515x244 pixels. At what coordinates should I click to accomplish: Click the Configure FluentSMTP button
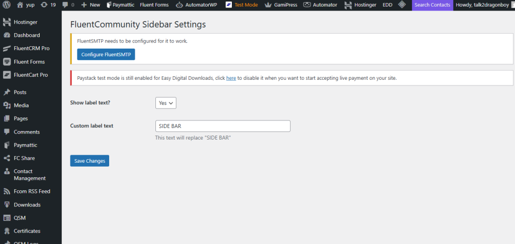(x=106, y=54)
